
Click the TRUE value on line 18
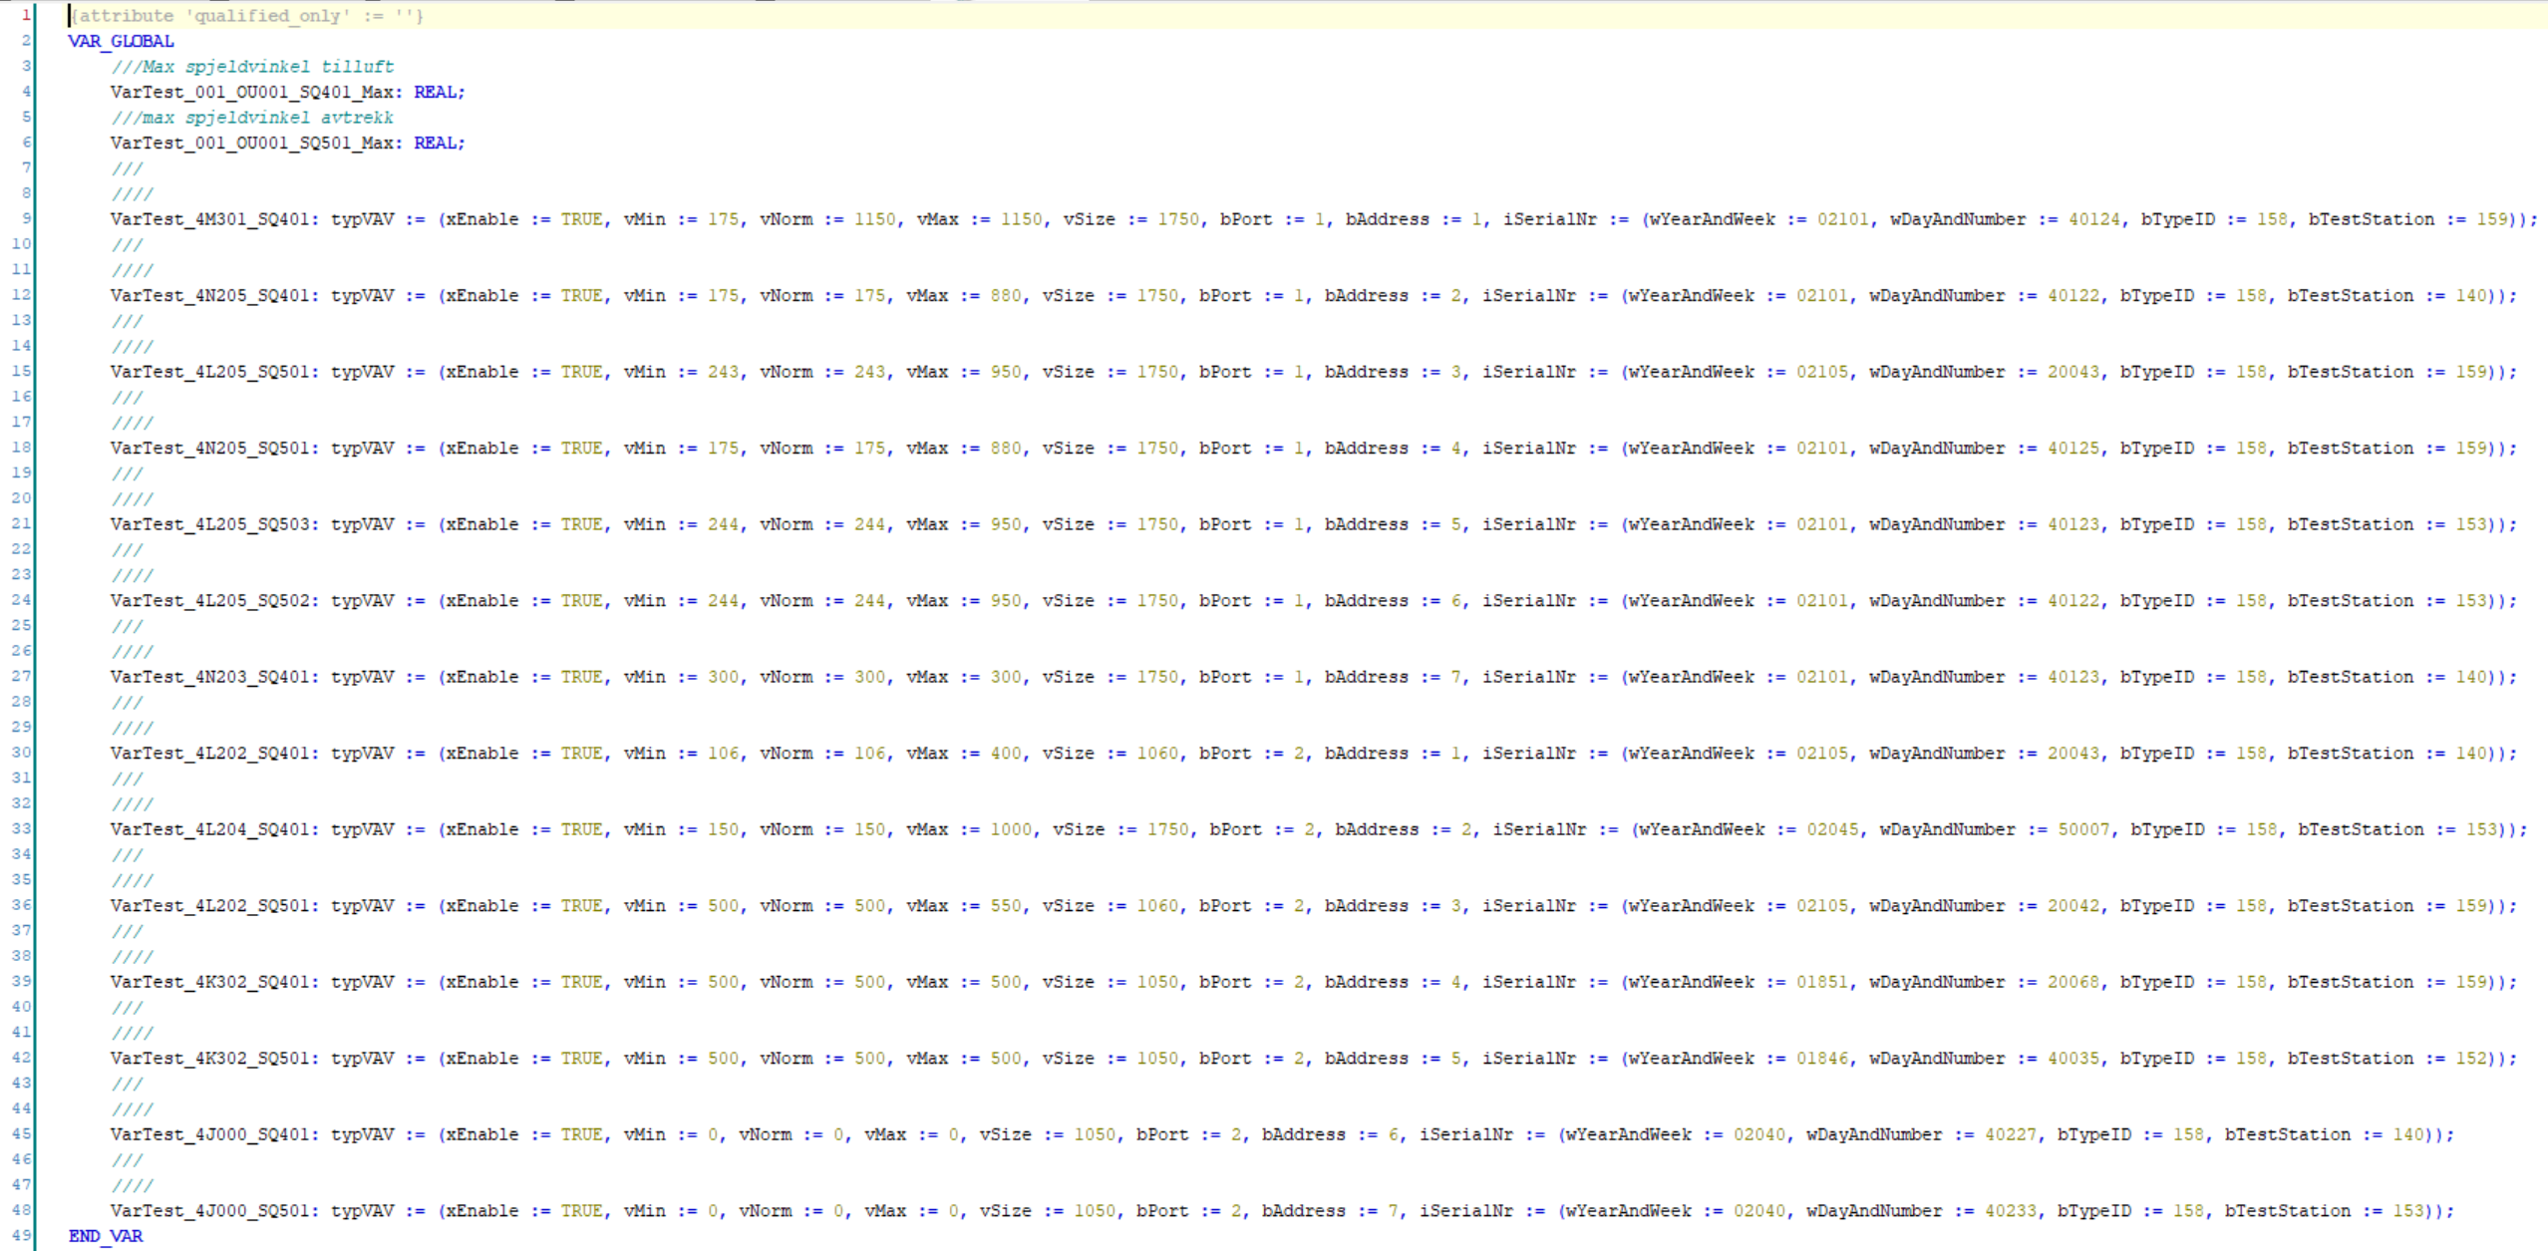click(583, 448)
